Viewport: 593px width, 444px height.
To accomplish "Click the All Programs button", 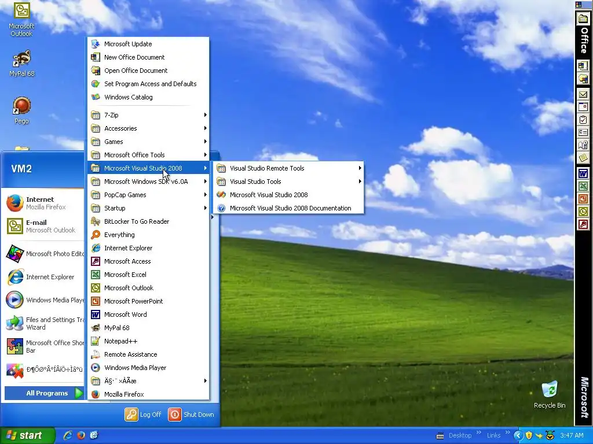I will [44, 393].
